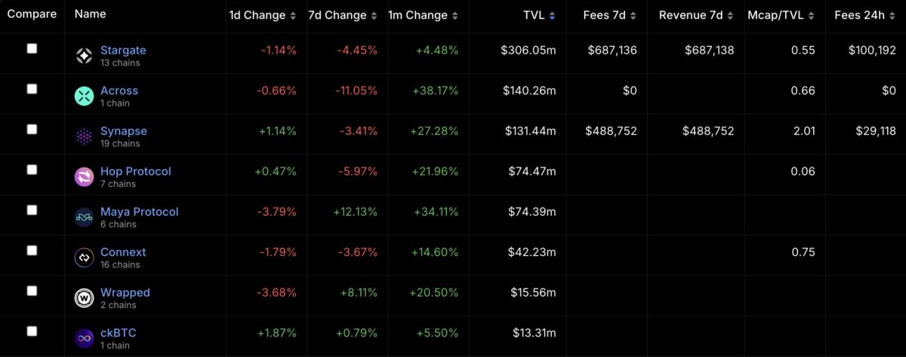Click the Maya Protocol logo icon

[x=84, y=217]
